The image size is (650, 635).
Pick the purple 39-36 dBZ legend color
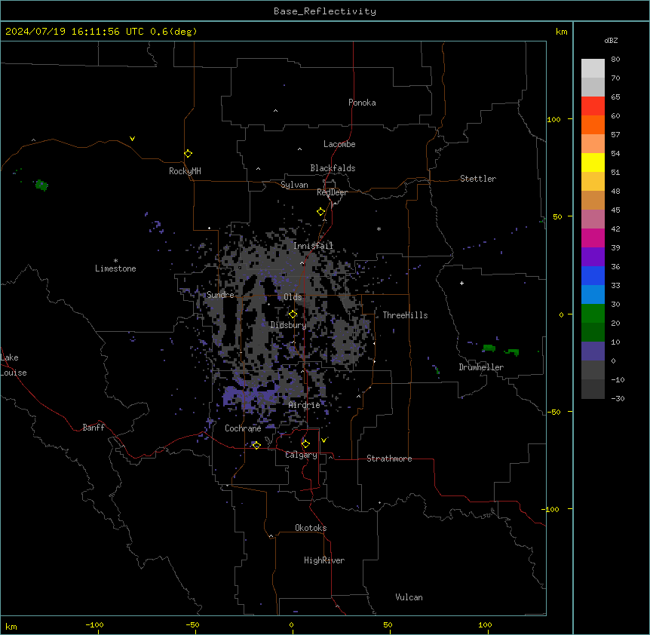593,257
